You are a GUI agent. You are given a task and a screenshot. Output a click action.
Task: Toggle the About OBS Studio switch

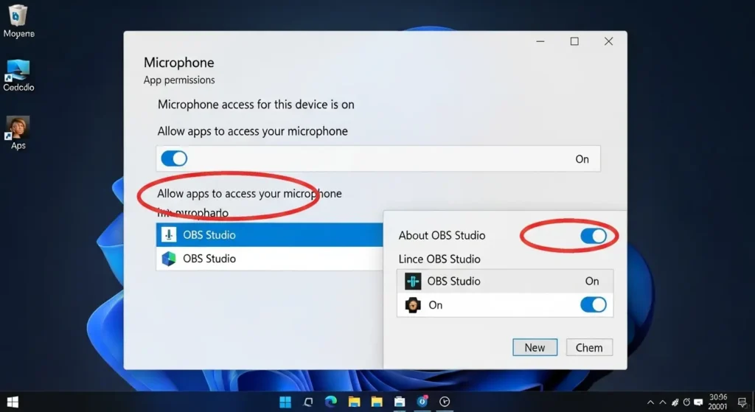point(594,236)
